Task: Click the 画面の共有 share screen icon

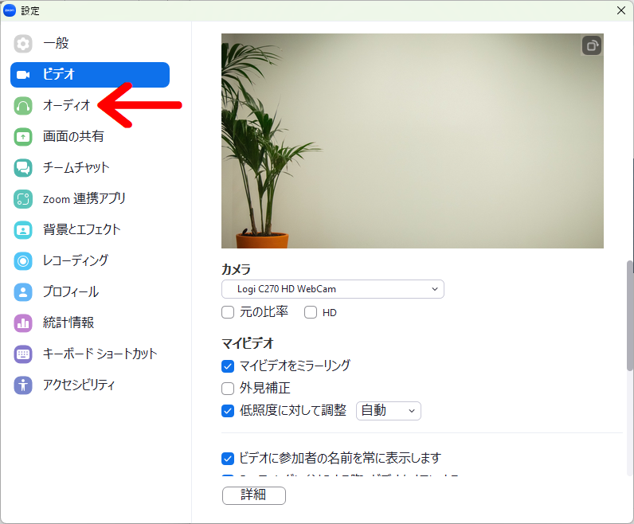Action: (23, 137)
